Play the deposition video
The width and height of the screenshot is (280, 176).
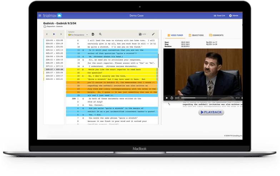pyautogui.click(x=167, y=98)
